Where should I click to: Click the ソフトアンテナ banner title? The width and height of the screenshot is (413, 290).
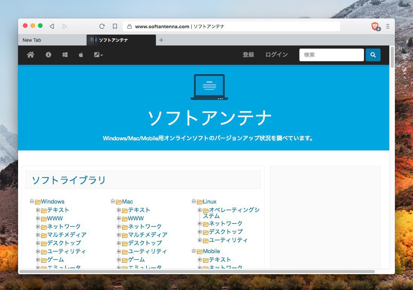coord(209,118)
